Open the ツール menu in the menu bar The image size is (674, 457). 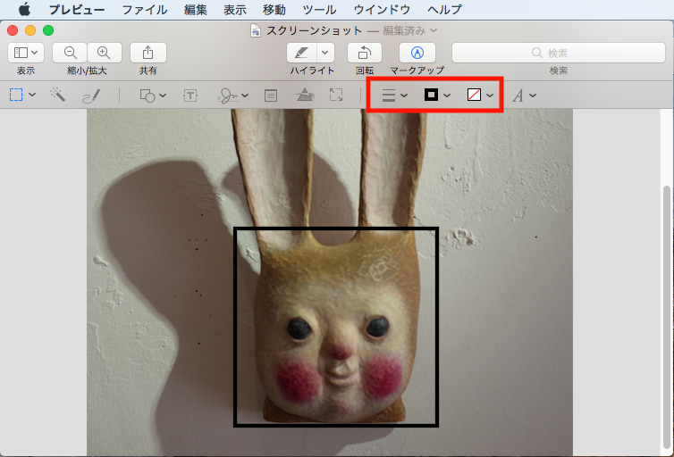tap(319, 10)
